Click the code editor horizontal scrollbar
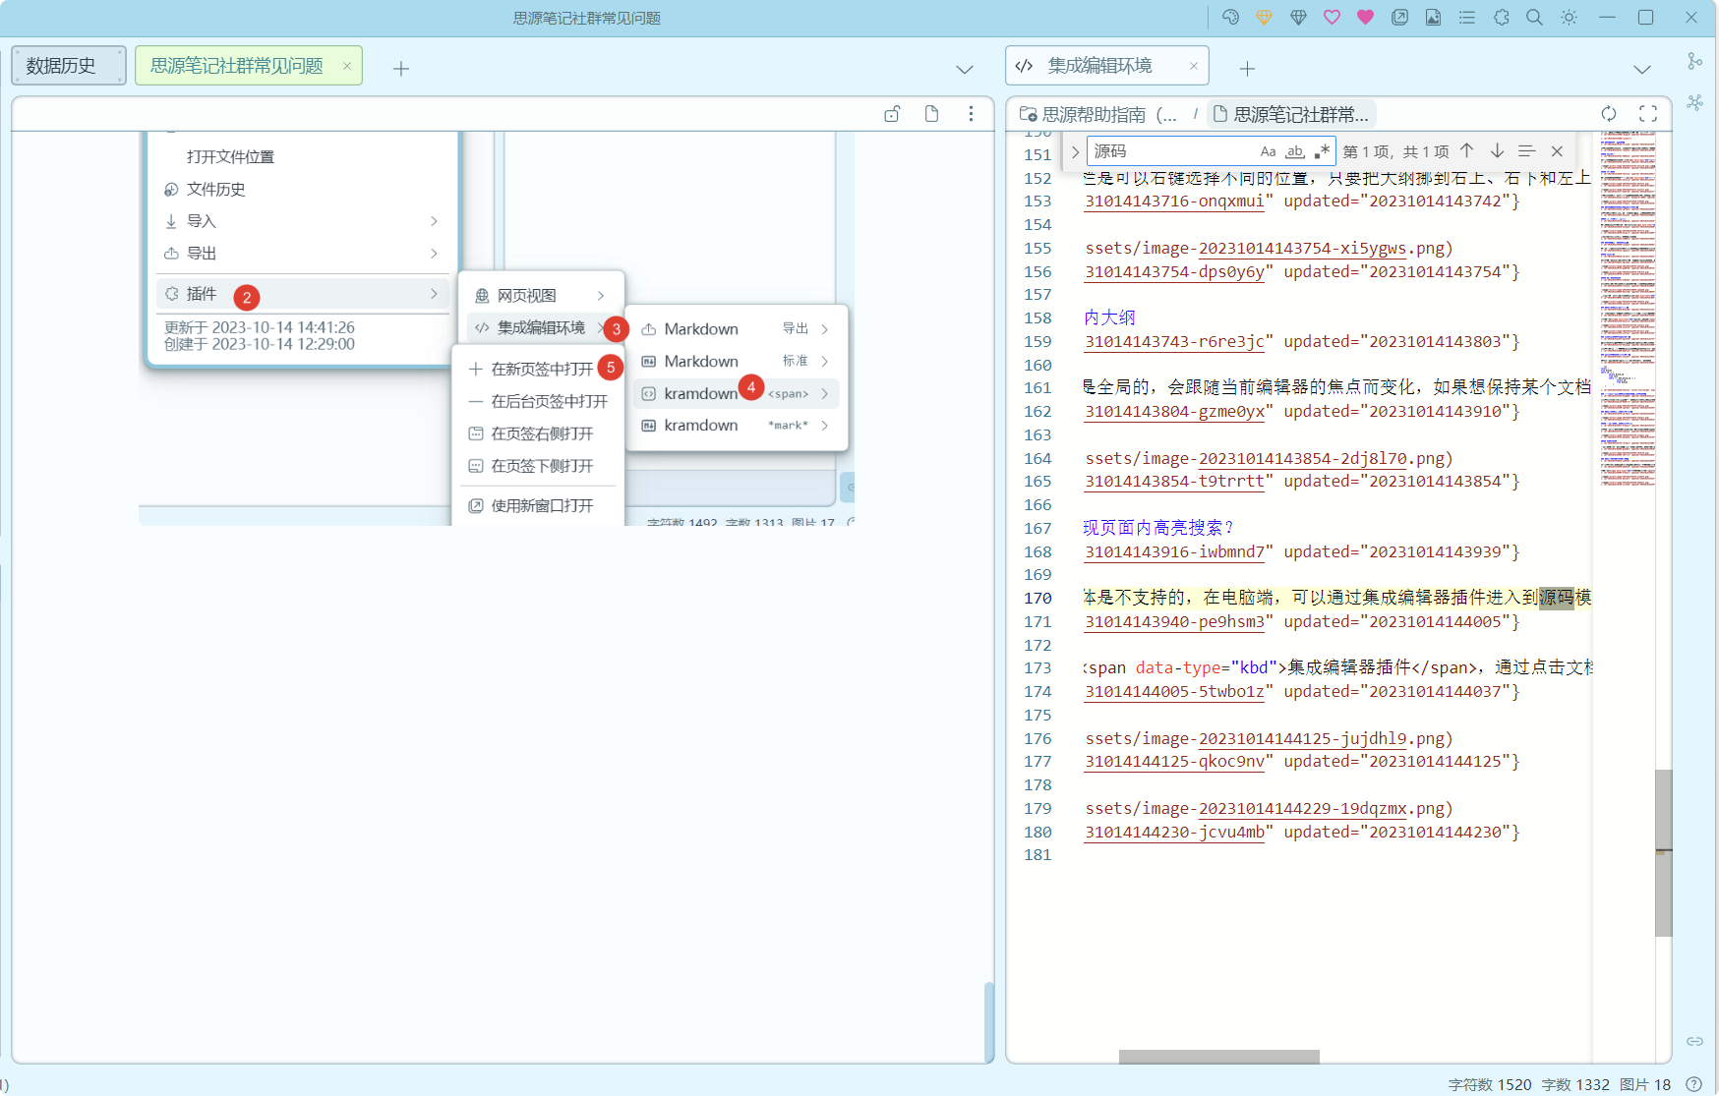1719x1096 pixels. click(1218, 1057)
